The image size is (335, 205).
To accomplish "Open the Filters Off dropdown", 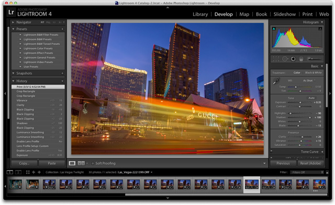I will [x=307, y=173].
